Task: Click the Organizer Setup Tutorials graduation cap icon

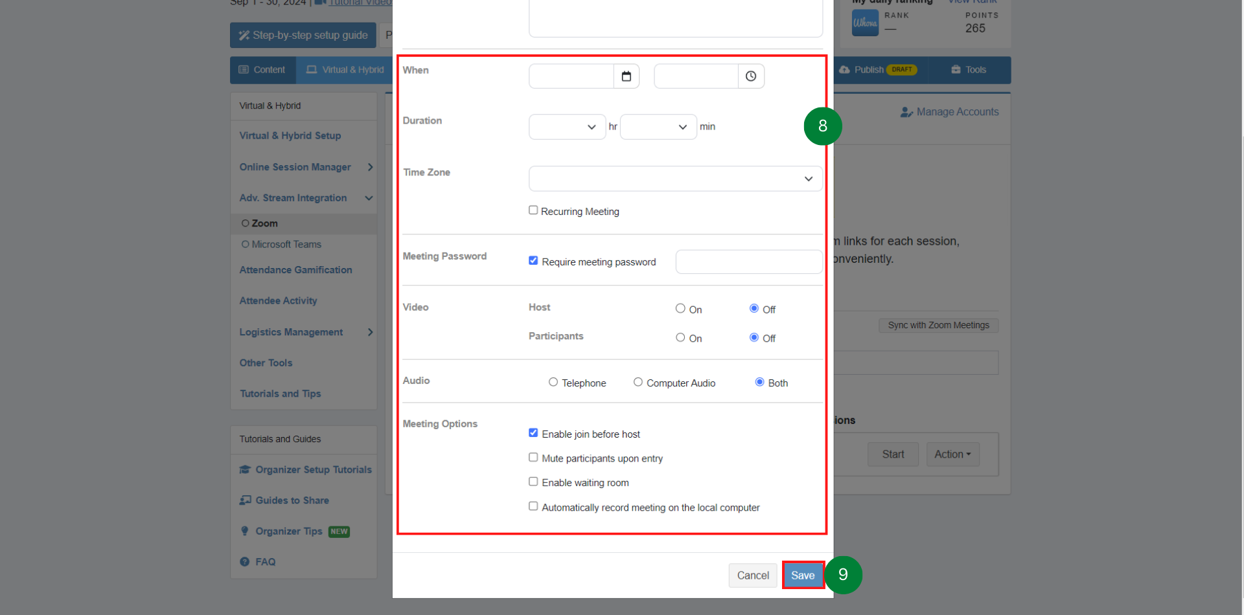Action: [x=245, y=470]
